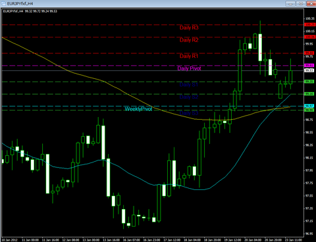Click the white current price tag 99.53

coord(309,70)
